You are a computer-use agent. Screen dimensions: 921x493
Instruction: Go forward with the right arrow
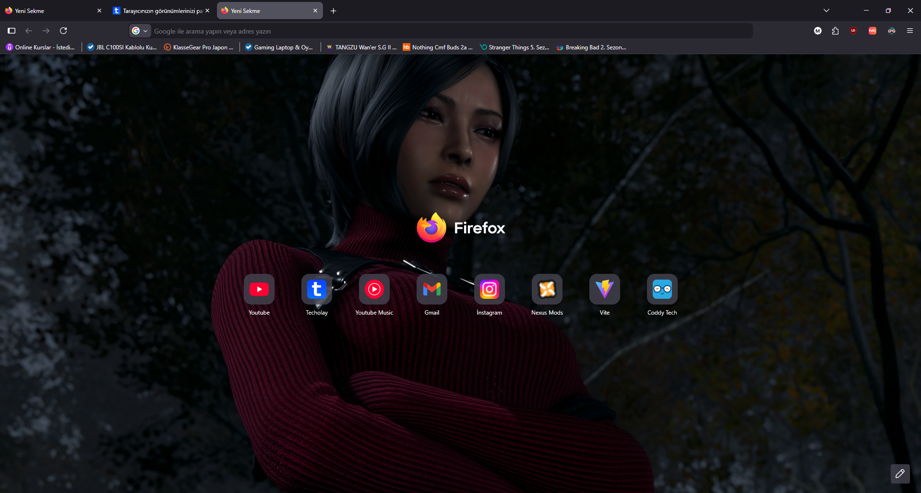point(46,31)
